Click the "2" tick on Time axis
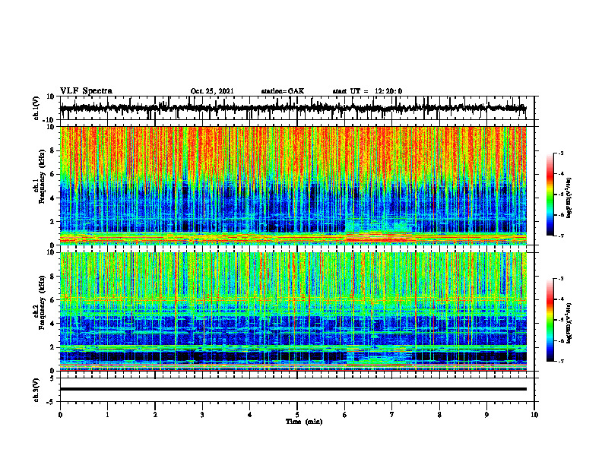602x465 pixels. click(155, 415)
